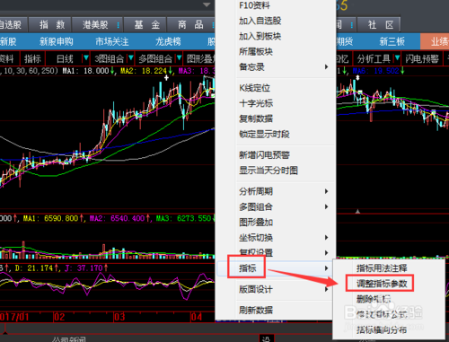Click the 02 month timeline marker
449x342 pixels.
pyautogui.click(x=59, y=317)
